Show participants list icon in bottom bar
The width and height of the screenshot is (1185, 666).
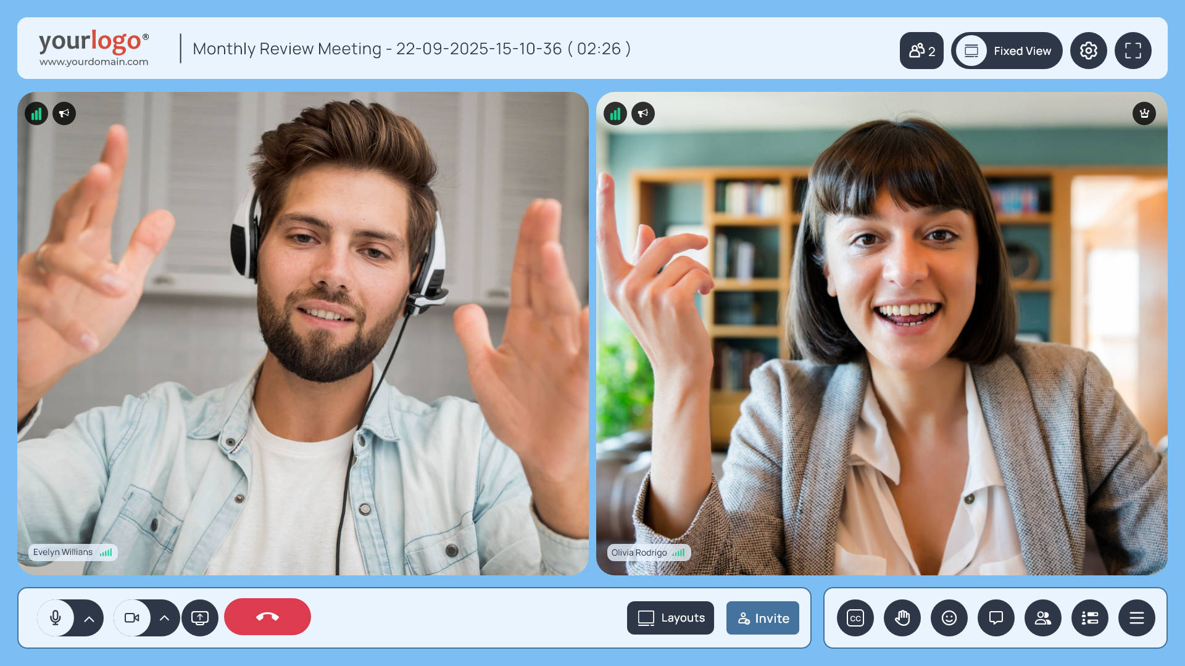tap(1043, 618)
